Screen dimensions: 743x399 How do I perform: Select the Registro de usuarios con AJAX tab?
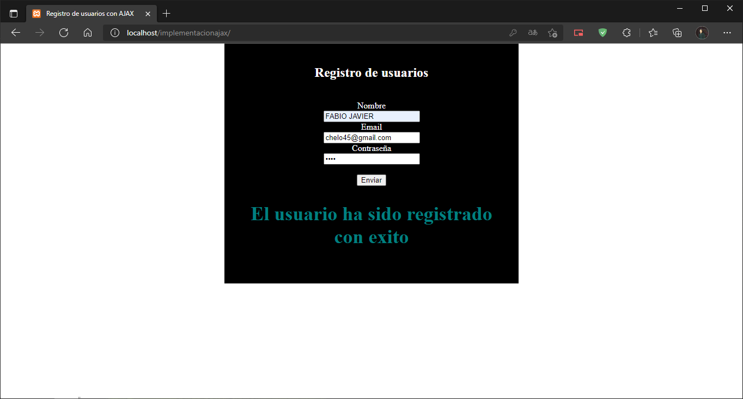pyautogui.click(x=92, y=14)
